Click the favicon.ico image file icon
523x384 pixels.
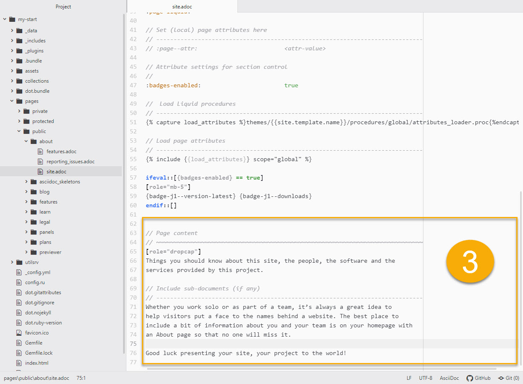[x=18, y=333]
